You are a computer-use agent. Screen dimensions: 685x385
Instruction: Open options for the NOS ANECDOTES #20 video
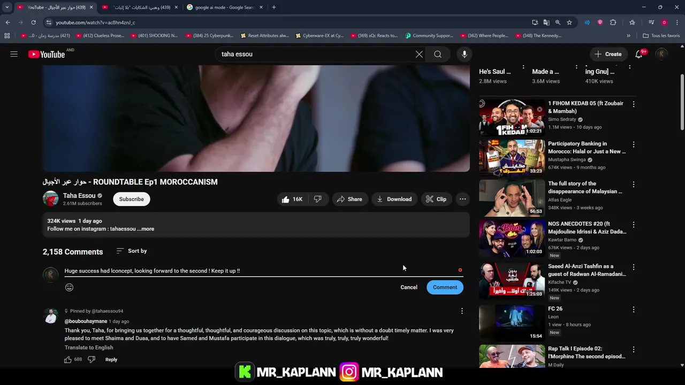click(x=634, y=225)
